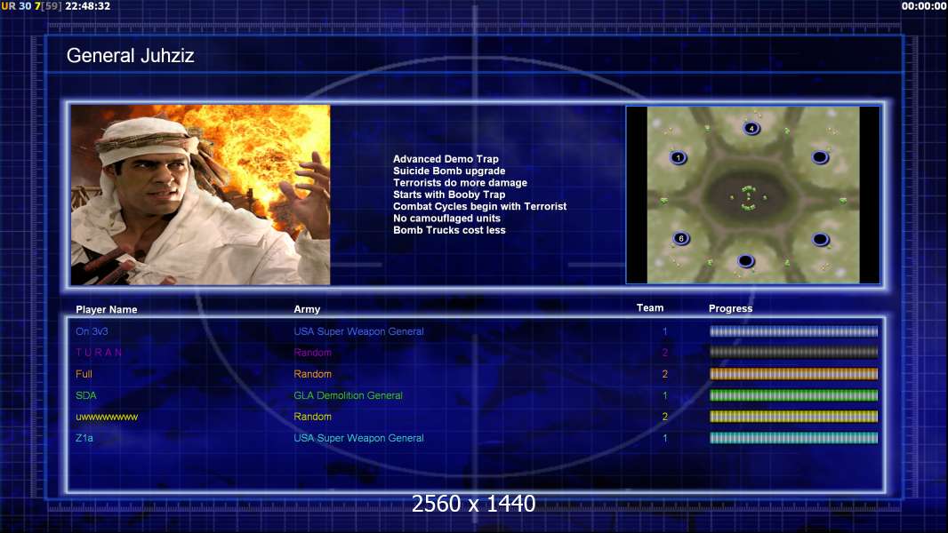The image size is (948, 533).
Task: Click the Advanced Demo Trap line
Action: coord(446,159)
